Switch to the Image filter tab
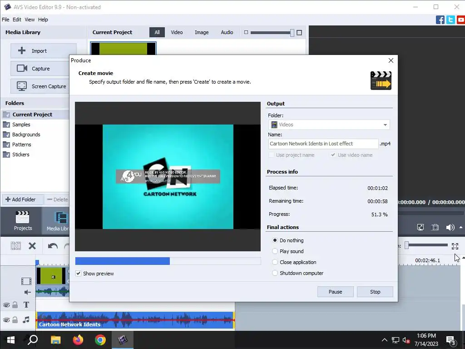This screenshot has width=465, height=349. (x=202, y=32)
